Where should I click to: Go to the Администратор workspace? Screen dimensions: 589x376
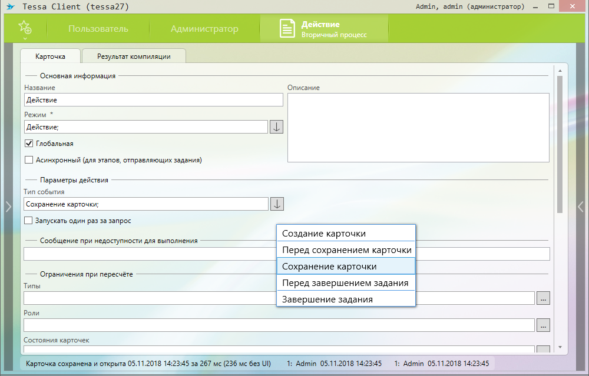click(204, 29)
